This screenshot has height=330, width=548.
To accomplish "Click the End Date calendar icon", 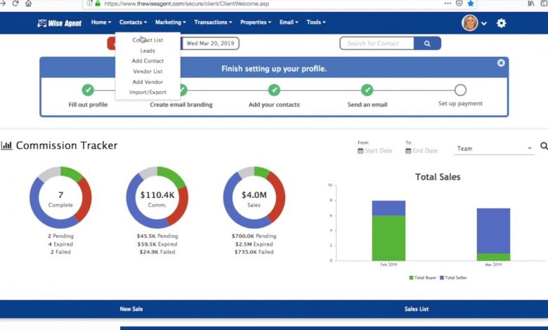I will (408, 151).
